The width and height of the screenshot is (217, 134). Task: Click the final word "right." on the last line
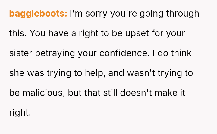point(20,113)
